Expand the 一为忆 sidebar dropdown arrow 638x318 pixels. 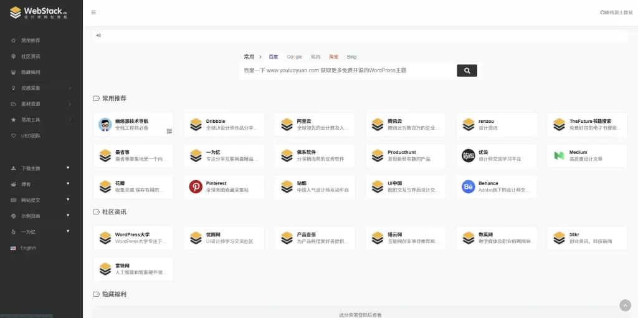pos(68,231)
